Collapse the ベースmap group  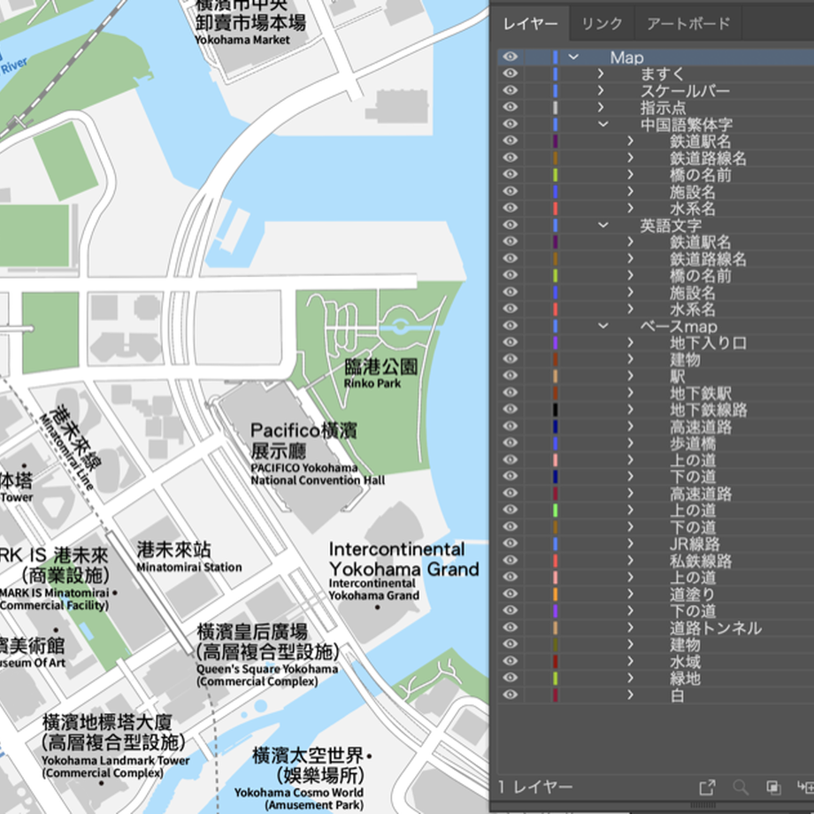click(603, 326)
